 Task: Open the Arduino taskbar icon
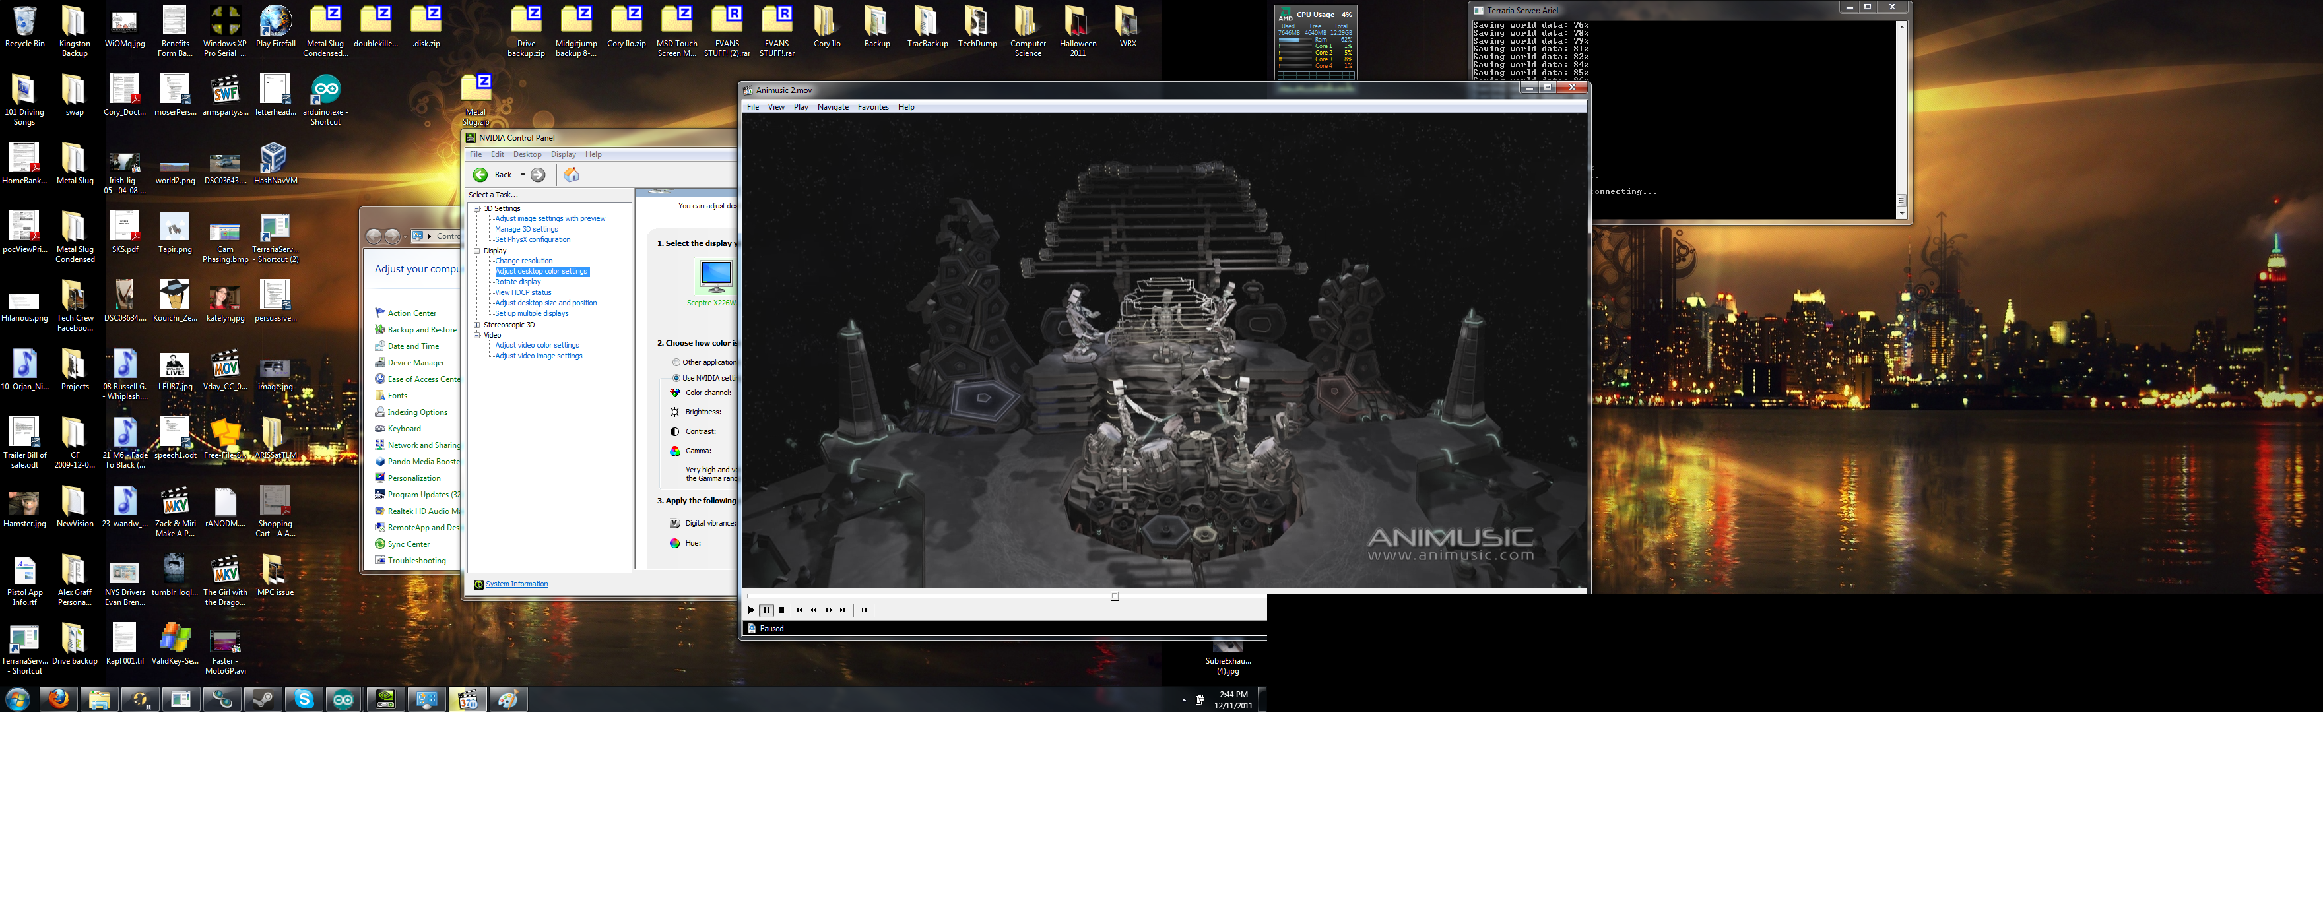pyautogui.click(x=344, y=699)
